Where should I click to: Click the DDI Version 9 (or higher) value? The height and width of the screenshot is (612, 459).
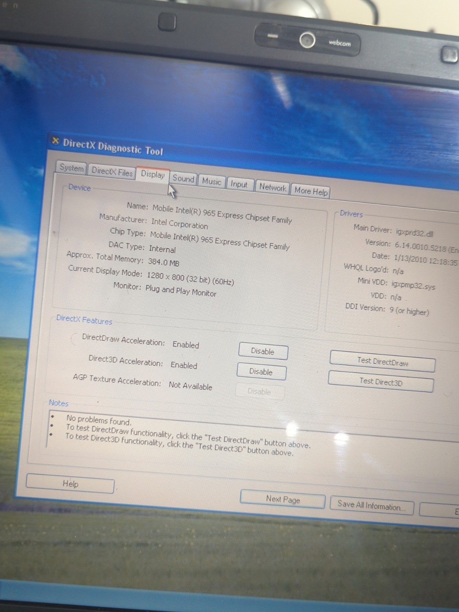[x=409, y=311]
